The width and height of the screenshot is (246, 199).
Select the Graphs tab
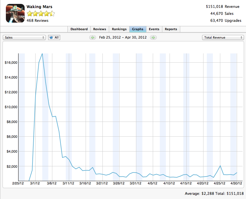click(x=138, y=29)
